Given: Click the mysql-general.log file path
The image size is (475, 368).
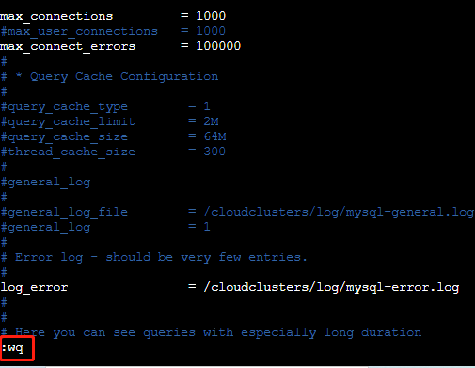Looking at the screenshot, I should 339,212.
